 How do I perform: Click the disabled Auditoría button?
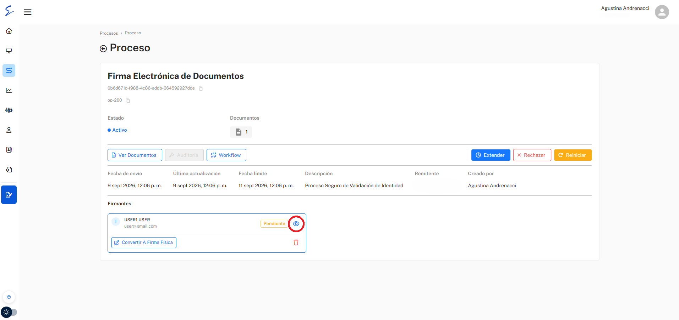pos(184,155)
